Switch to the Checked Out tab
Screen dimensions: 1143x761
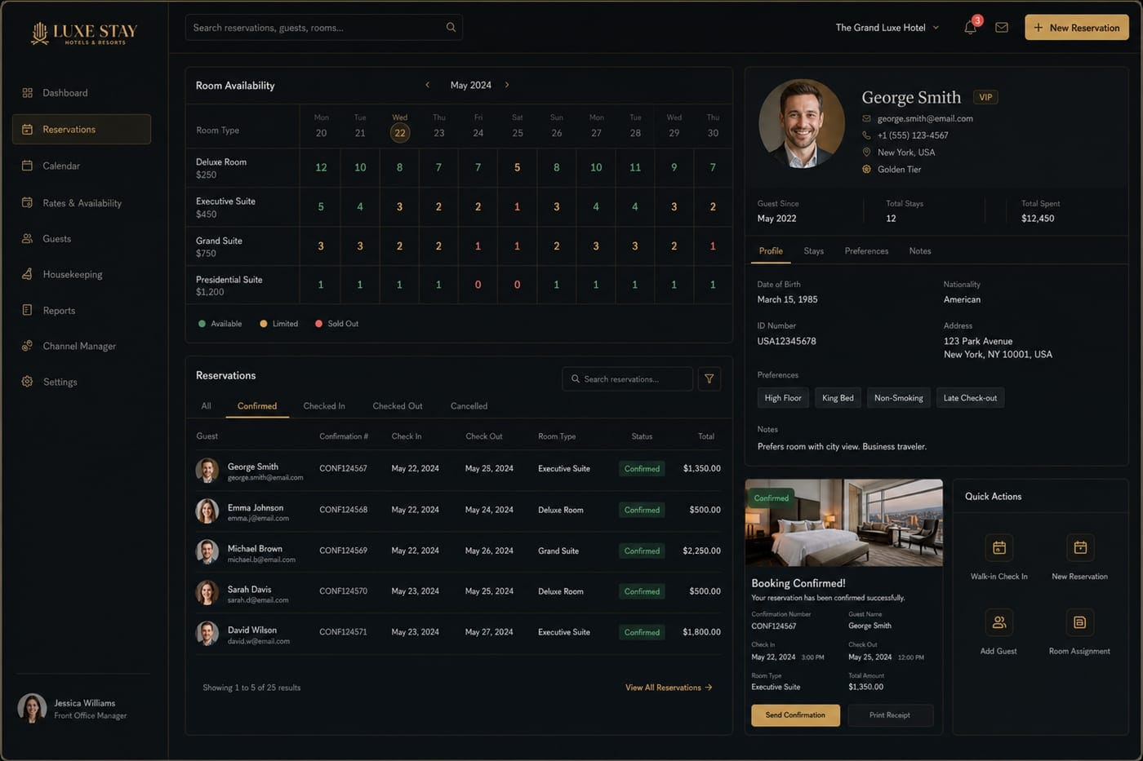398,406
